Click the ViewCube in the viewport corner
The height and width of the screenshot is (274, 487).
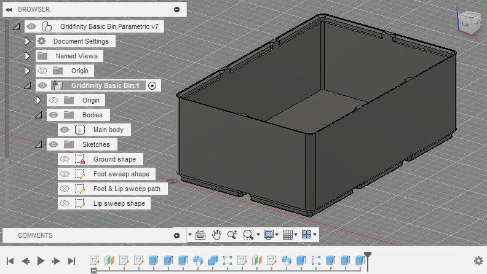469,22
